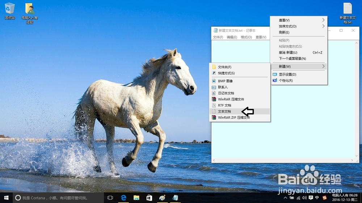Select the 电脑人人有经验 folder icon
The height and width of the screenshot is (203, 362).
point(30,13)
